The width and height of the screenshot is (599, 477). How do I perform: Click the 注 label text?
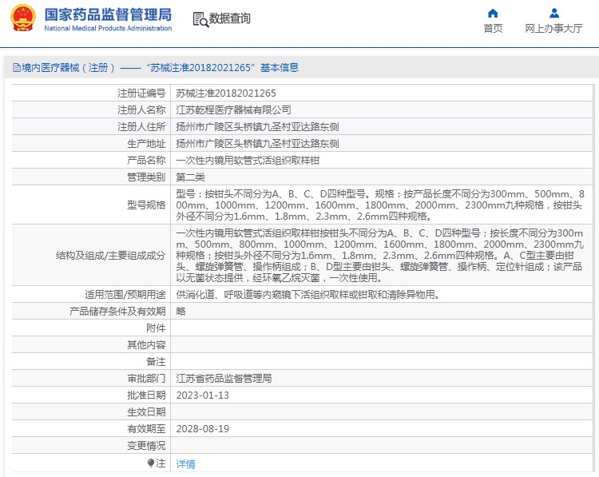coord(161,463)
